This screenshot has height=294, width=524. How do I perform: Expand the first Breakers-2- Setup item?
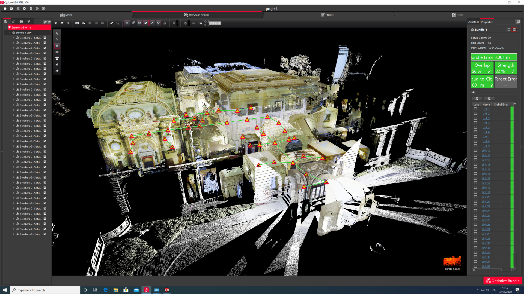[x=14, y=38]
